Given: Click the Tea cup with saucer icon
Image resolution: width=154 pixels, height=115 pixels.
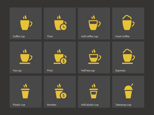Looking at the screenshot, I should (x=26, y=56).
